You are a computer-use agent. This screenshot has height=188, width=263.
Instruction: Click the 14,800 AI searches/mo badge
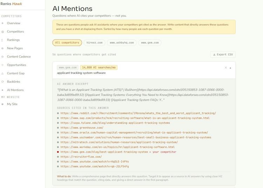[x=99, y=68]
